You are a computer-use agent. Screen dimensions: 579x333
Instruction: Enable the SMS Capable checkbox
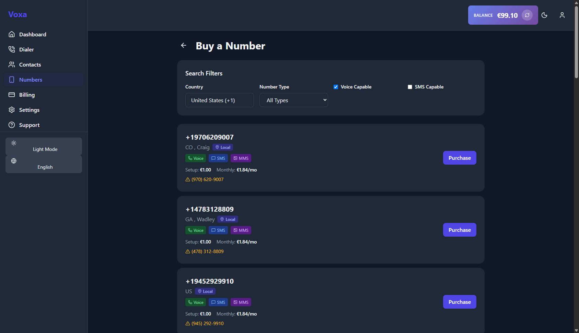[x=410, y=87]
